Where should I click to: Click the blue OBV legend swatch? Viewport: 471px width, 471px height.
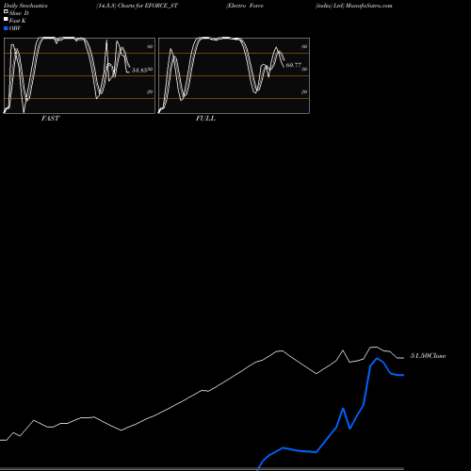click(x=6, y=28)
